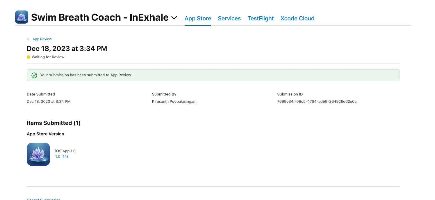Click the submission confirmation banner message

(x=86, y=75)
